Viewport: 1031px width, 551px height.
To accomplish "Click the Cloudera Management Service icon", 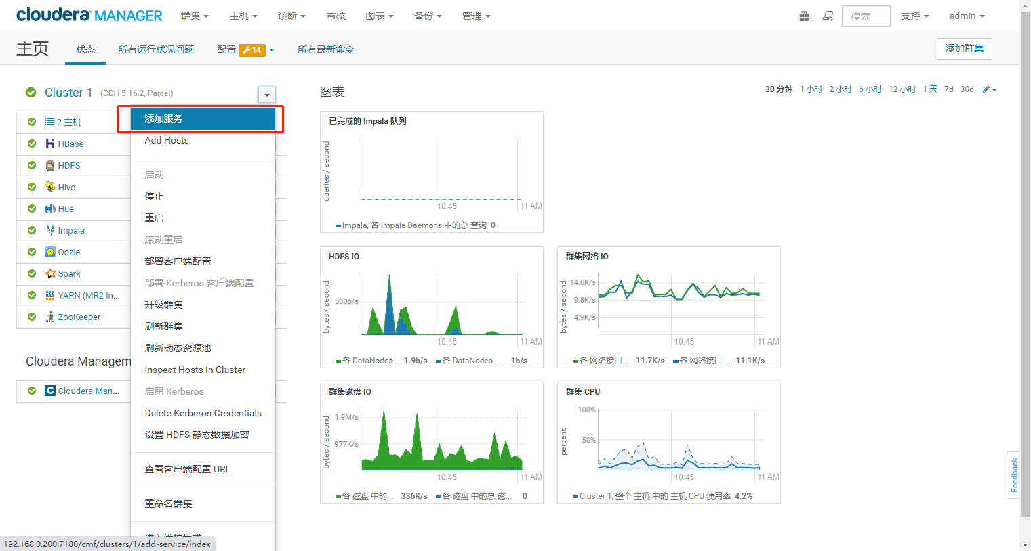I will point(50,391).
